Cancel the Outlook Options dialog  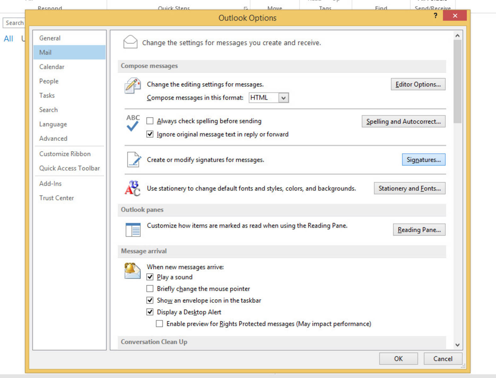tap(443, 358)
